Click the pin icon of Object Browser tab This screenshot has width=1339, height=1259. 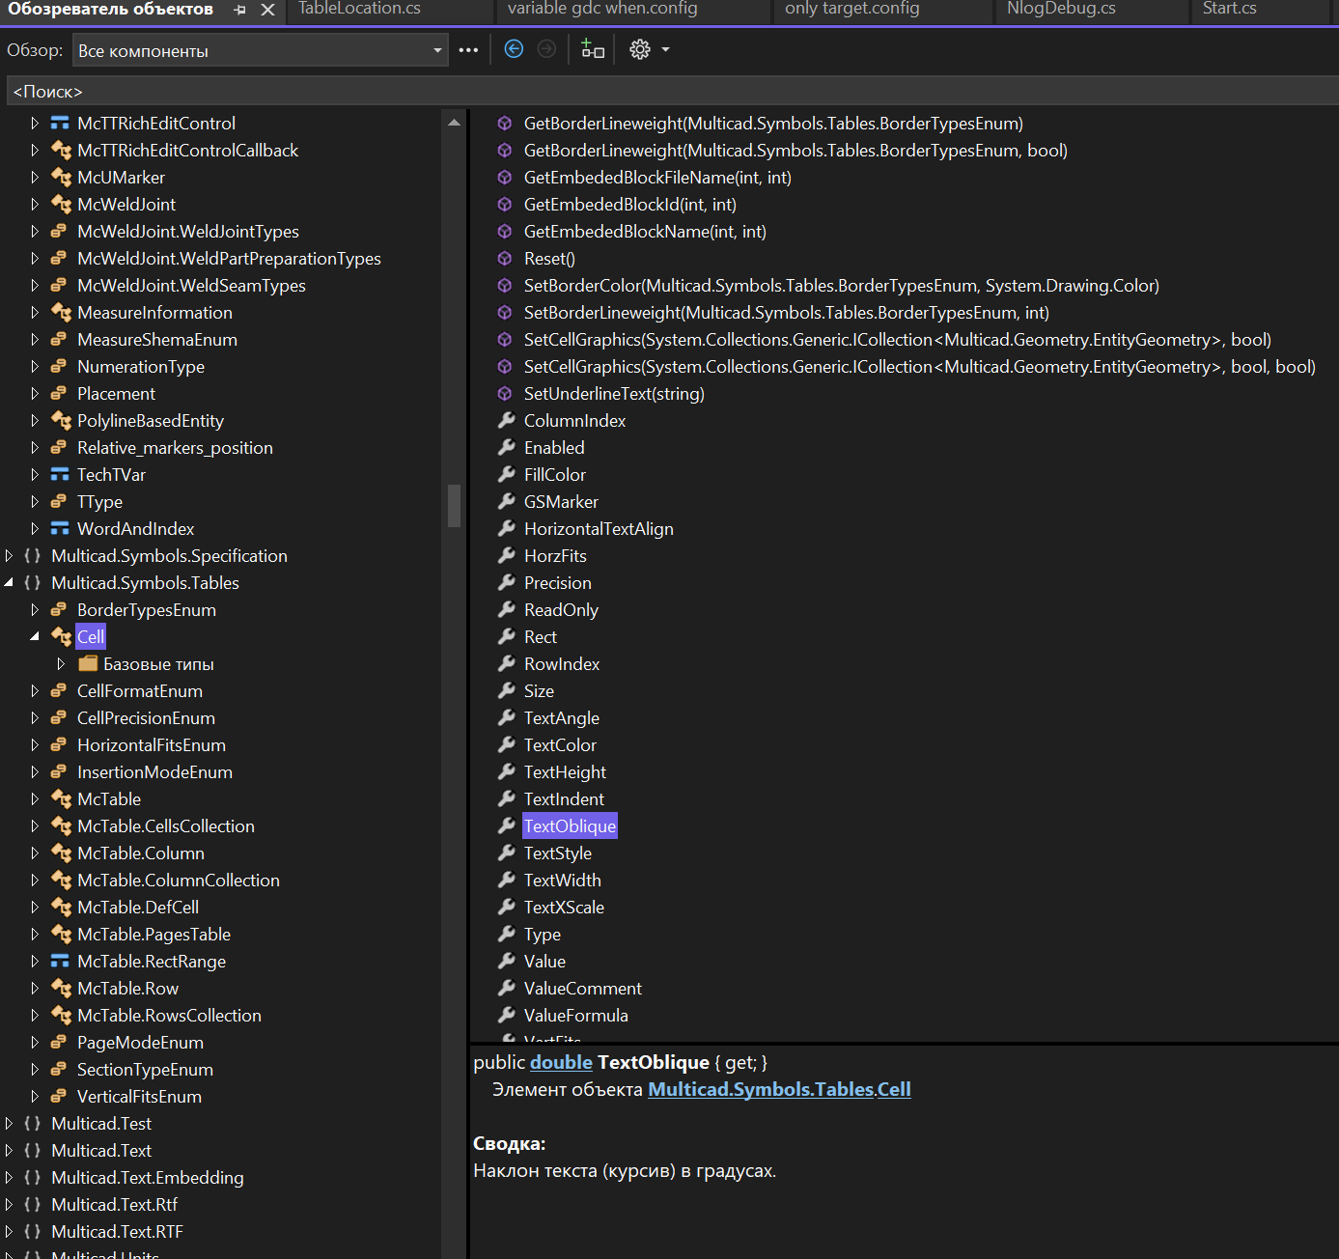pos(240,10)
